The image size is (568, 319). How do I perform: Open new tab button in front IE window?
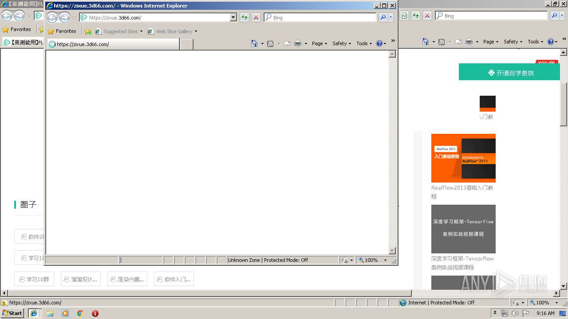pos(187,44)
